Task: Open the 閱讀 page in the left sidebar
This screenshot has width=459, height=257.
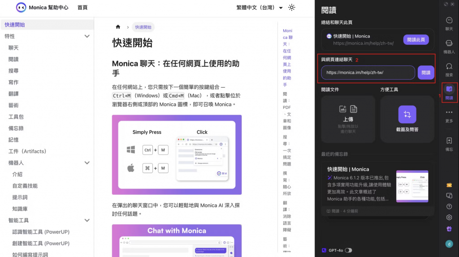Action: 13,60
